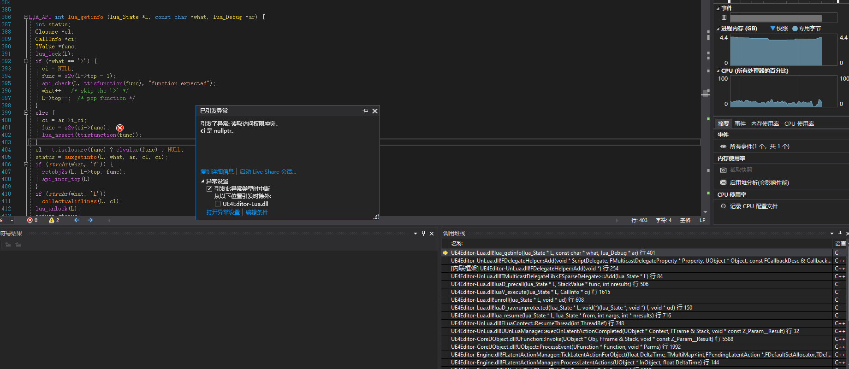Click the all events glasses icon
The height and width of the screenshot is (369, 849).
click(723, 146)
